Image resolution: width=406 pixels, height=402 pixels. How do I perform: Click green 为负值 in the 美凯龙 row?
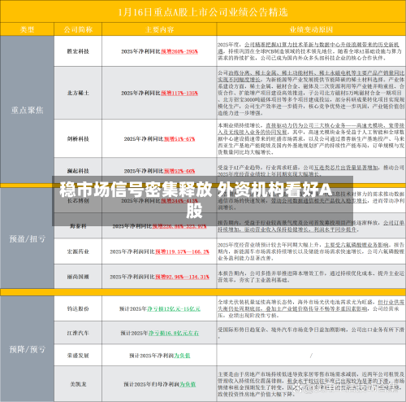coord(188,384)
